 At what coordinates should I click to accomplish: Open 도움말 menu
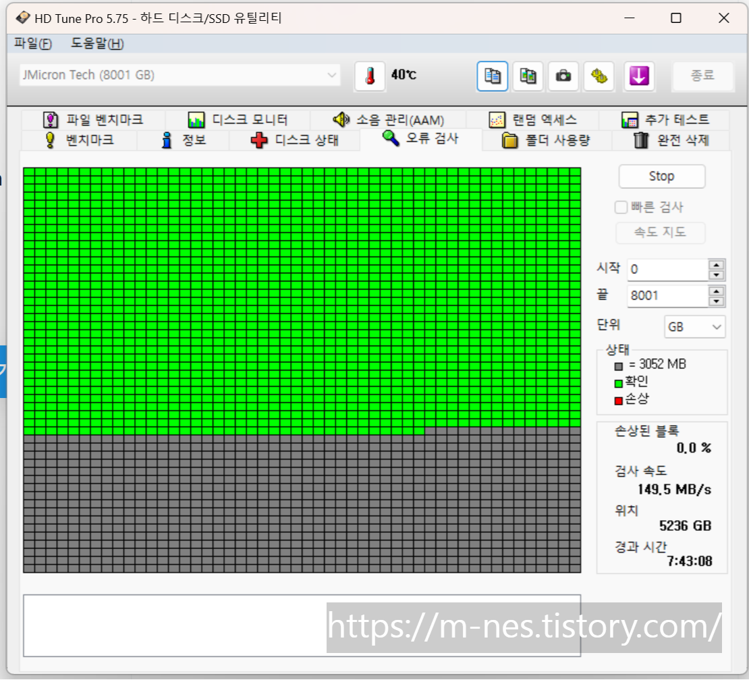(x=97, y=43)
